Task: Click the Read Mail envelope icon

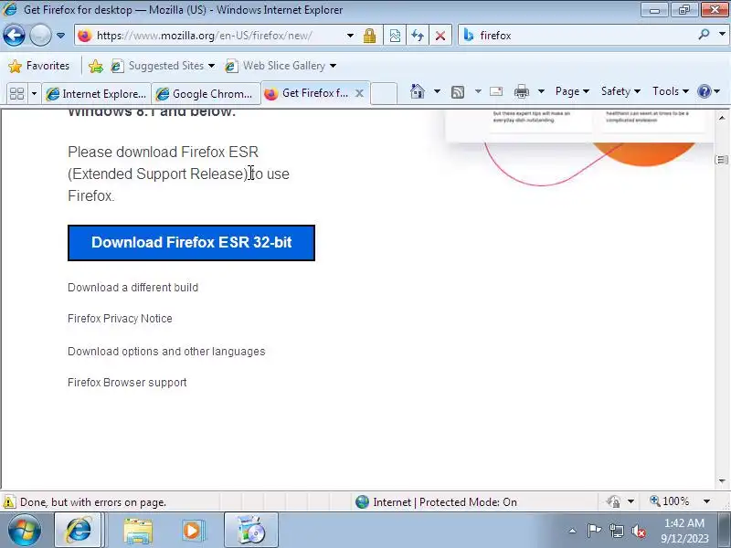Action: click(496, 91)
